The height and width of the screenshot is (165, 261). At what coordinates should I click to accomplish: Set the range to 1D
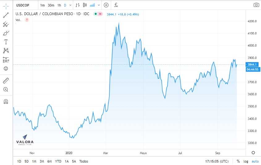[x=19, y=161]
